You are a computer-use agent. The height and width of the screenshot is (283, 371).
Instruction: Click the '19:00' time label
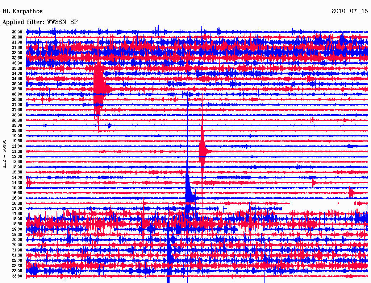(17, 229)
